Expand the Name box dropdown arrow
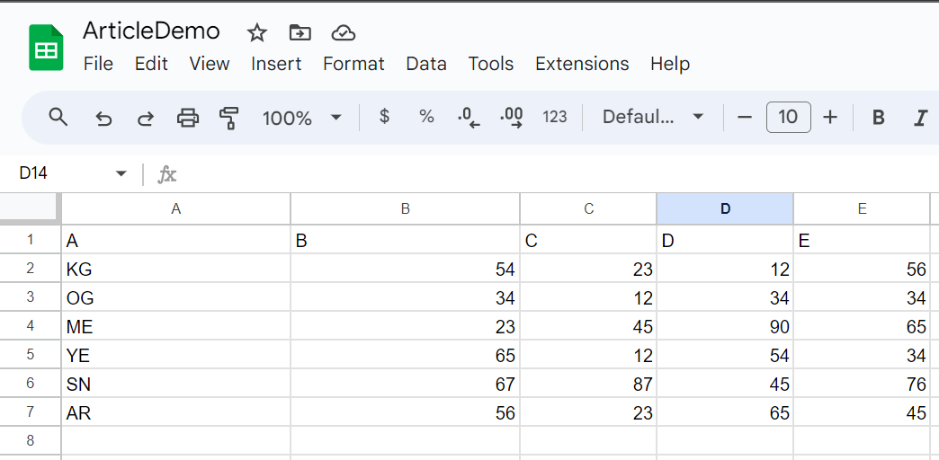Viewport: 939px width, 460px height. tap(121, 173)
